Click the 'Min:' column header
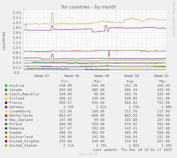177x158 pixels. 98,81
